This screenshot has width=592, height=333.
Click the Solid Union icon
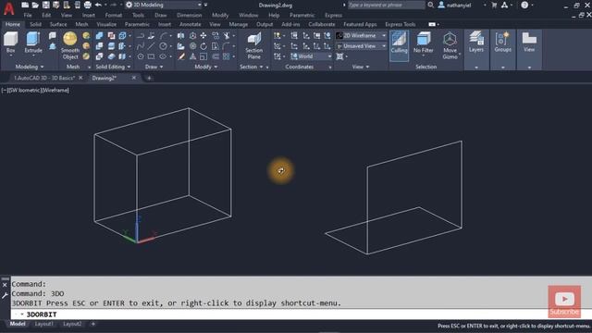[x=99, y=36]
